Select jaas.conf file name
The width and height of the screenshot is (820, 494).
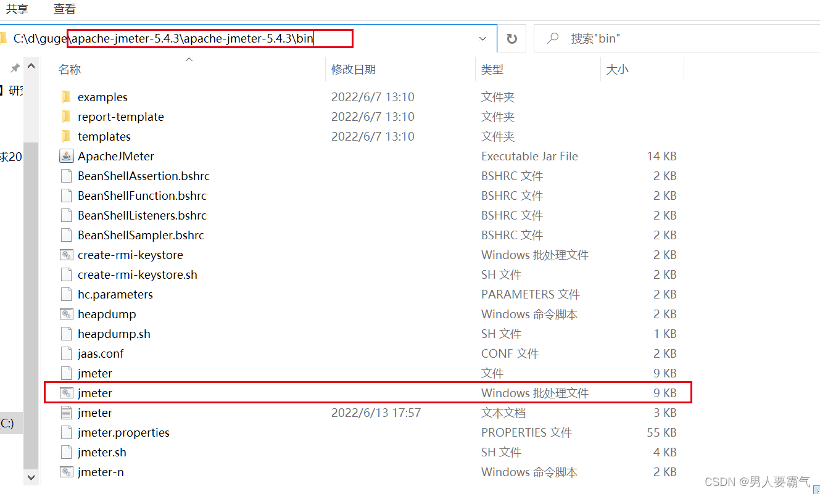coord(101,353)
